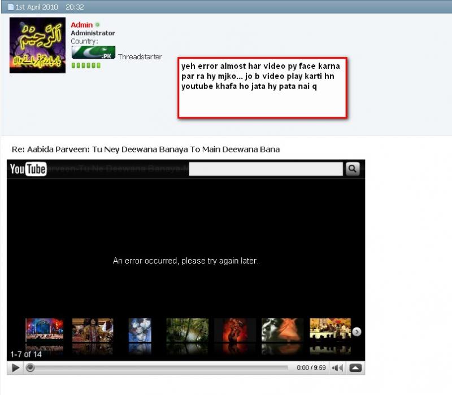Collapse related videos with up-arrow button
Image resolution: width=452 pixels, height=395 pixels.
(355, 368)
